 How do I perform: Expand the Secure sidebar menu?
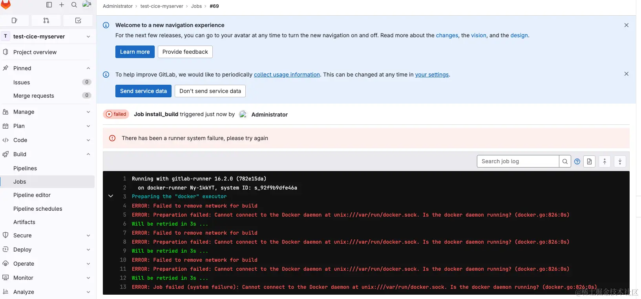(x=88, y=235)
